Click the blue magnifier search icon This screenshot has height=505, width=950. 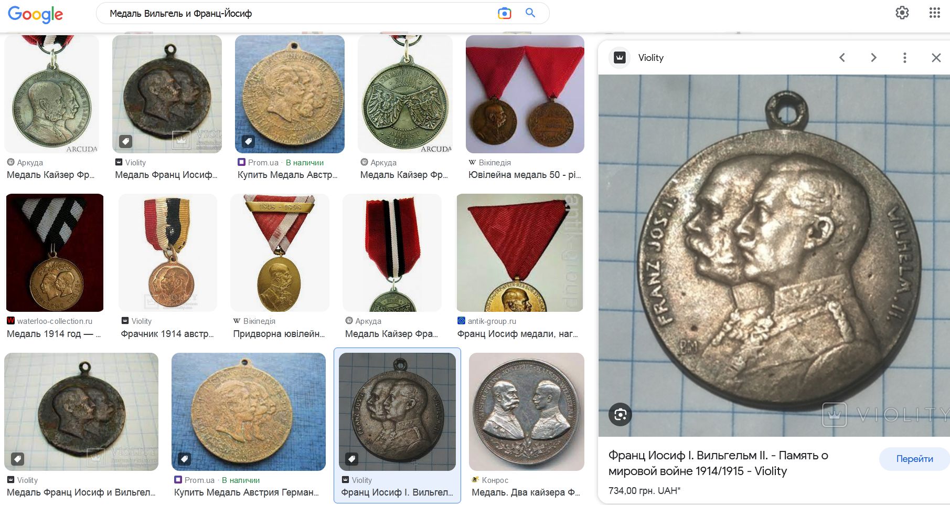pyautogui.click(x=530, y=13)
